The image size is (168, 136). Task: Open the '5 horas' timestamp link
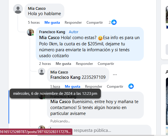34,23
